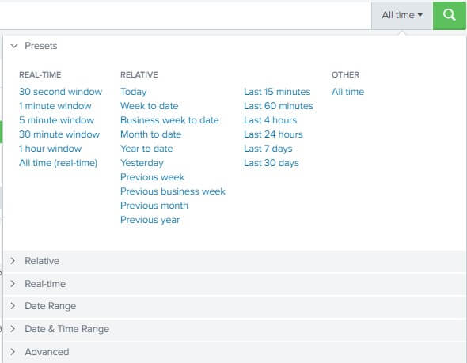Choose the Previous year preset
The width and height of the screenshot is (467, 363).
pos(150,220)
